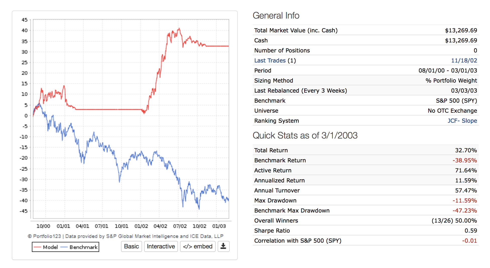Image resolution: width=490 pixels, height=268 pixels.
Task: Click the Benchmark Return value -38.95%
Action: pos(464,160)
